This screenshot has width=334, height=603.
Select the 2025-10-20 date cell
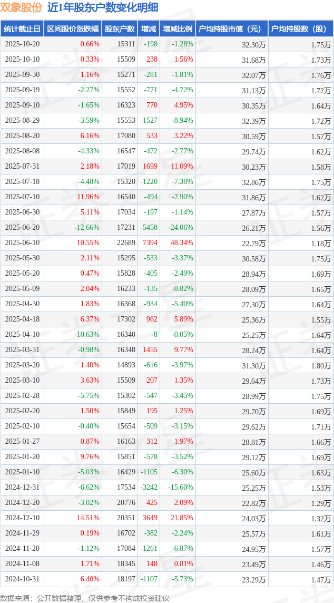click(22, 44)
